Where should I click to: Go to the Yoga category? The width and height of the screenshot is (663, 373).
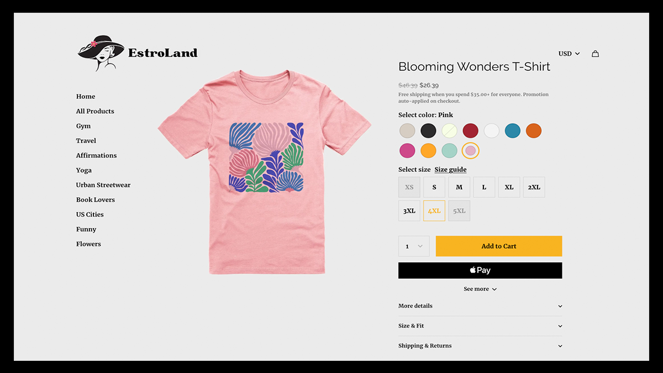pyautogui.click(x=84, y=170)
